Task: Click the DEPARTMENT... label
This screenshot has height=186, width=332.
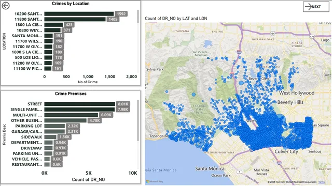Action: tap(26, 143)
